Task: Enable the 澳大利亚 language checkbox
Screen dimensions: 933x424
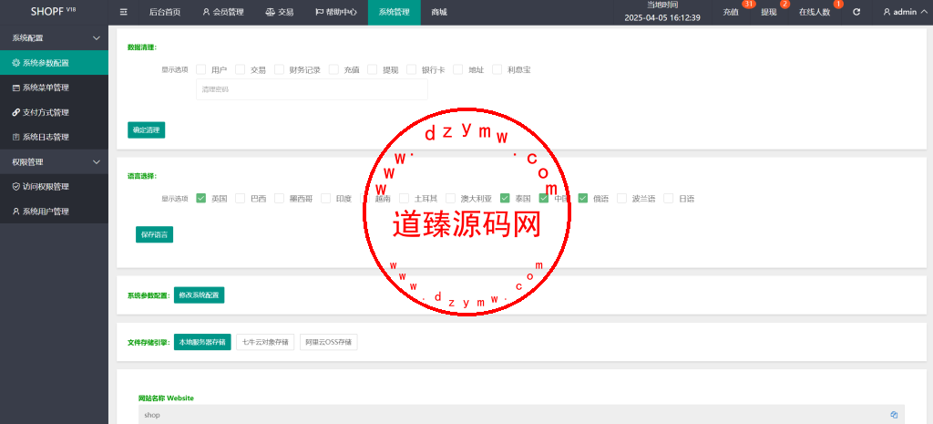Action: (x=451, y=198)
